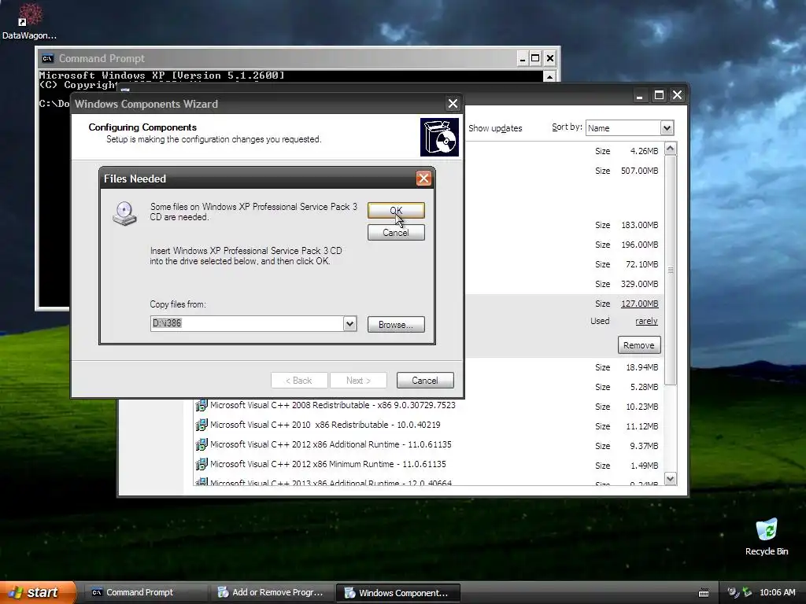
Task: Click Cancel in the Files Needed dialog
Action: 396,233
